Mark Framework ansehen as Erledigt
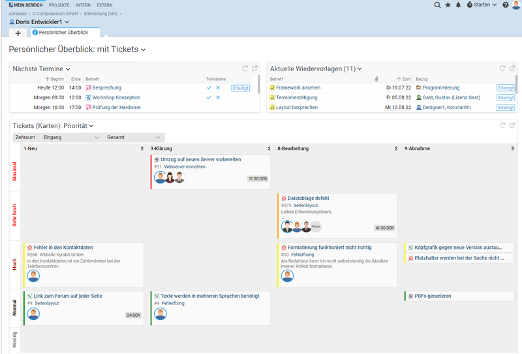 pos(506,88)
